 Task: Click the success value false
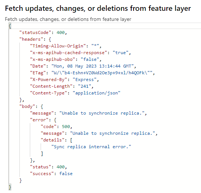tap(66, 174)
